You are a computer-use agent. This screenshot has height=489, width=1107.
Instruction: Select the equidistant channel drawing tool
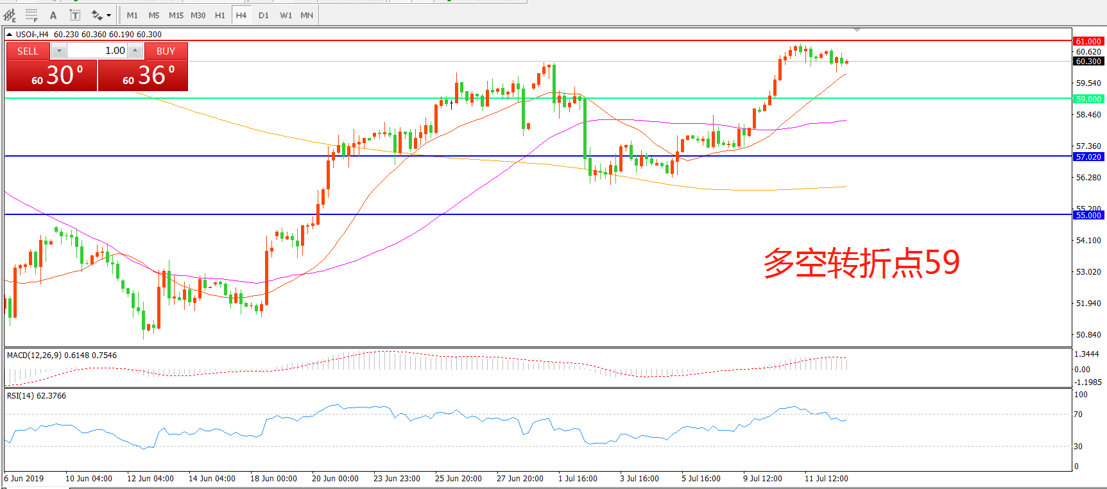click(10, 15)
